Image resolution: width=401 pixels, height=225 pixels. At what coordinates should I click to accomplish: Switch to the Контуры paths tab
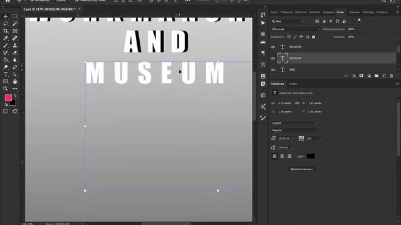tap(368, 12)
